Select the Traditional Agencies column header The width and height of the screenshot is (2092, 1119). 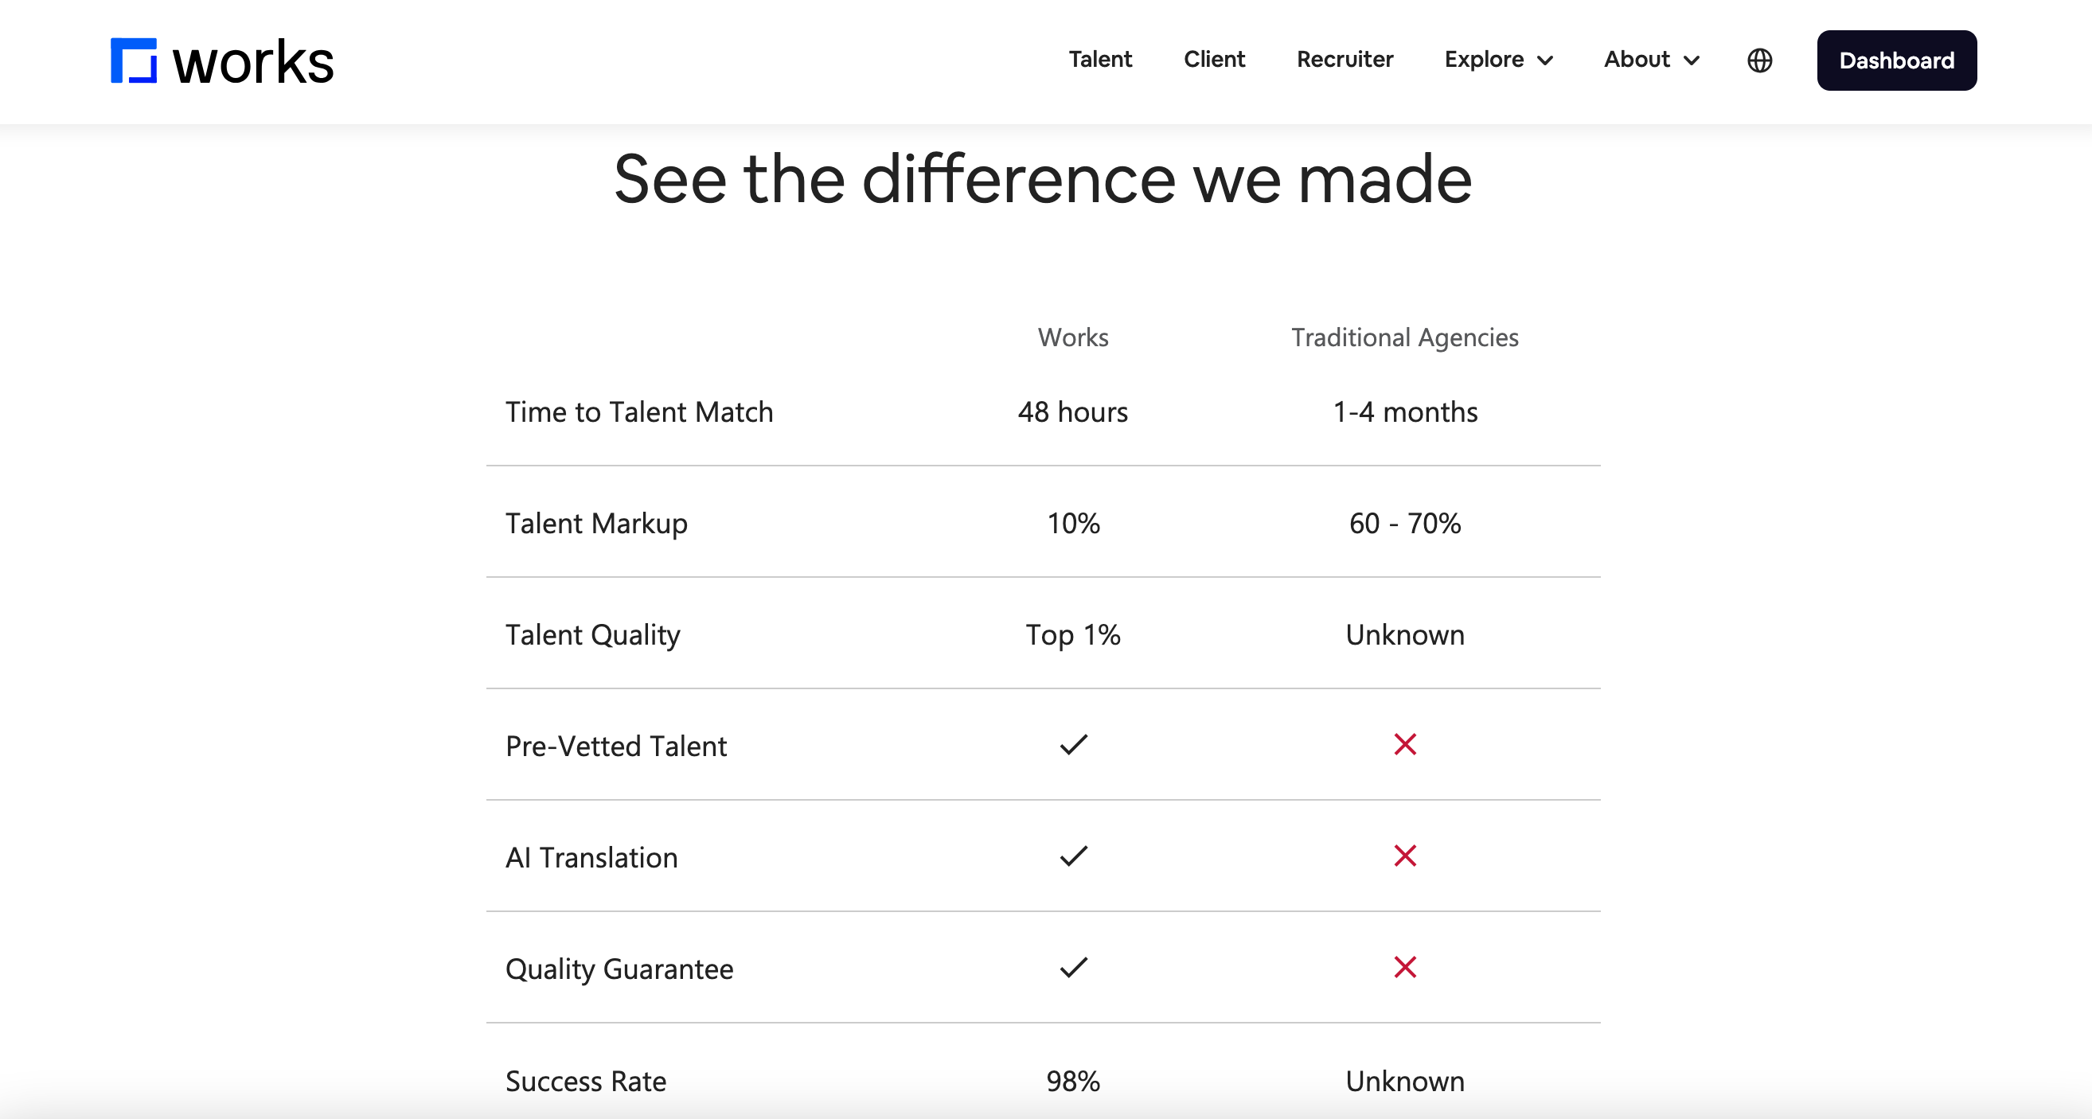[x=1405, y=337]
